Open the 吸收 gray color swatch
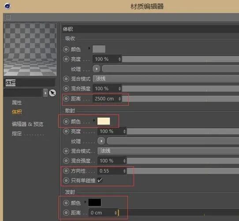The height and width of the screenshot is (221, 239). (99, 49)
